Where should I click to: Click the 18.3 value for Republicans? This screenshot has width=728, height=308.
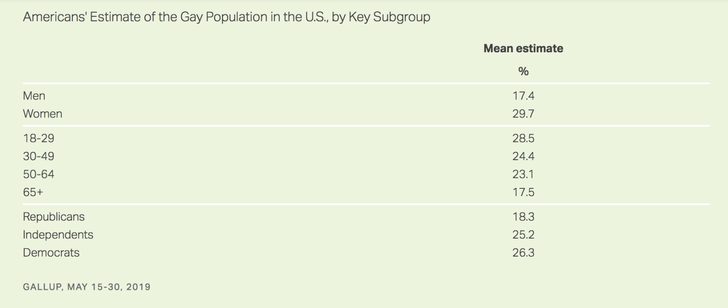pos(523,217)
